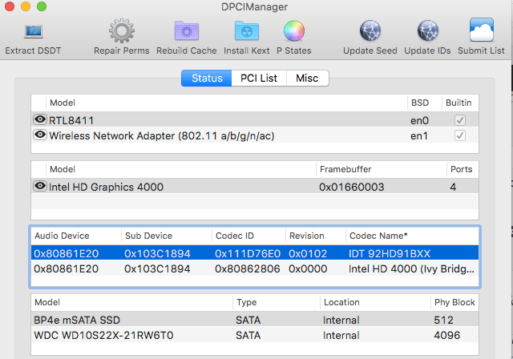The image size is (513, 359).
Task: Toggle the eye icon for RTL8411
Action: coord(39,119)
